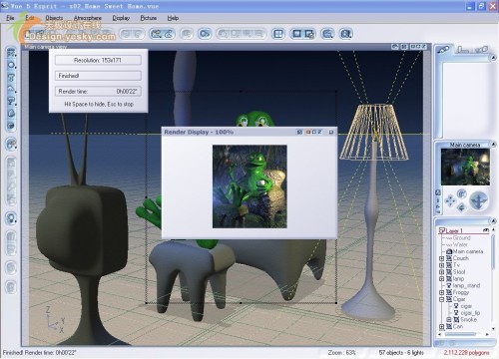Collapse the Cigar tree node
This screenshot has height=359, width=499.
tap(441, 299)
